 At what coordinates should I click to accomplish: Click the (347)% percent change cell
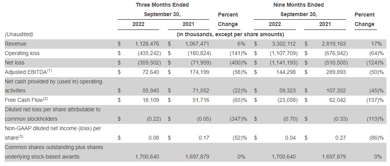(x=239, y=119)
